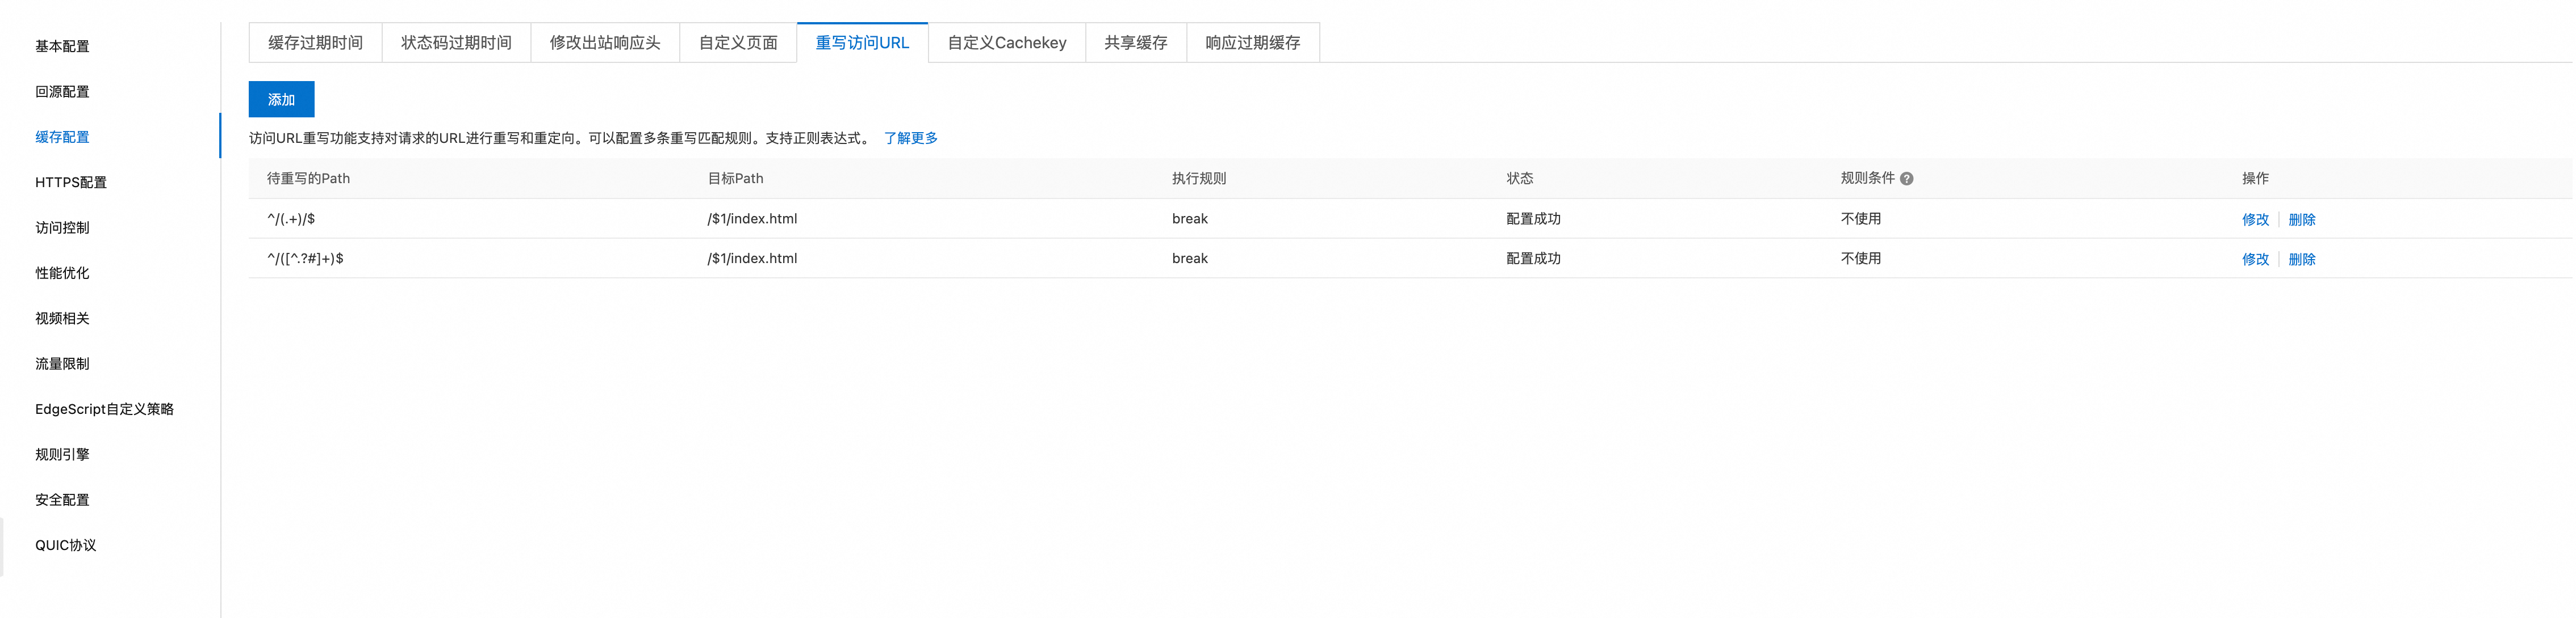Screen dimensions: 2576x618
Task: Click 删除 for the ^/(.+)/$ rule
Action: [x=2301, y=219]
